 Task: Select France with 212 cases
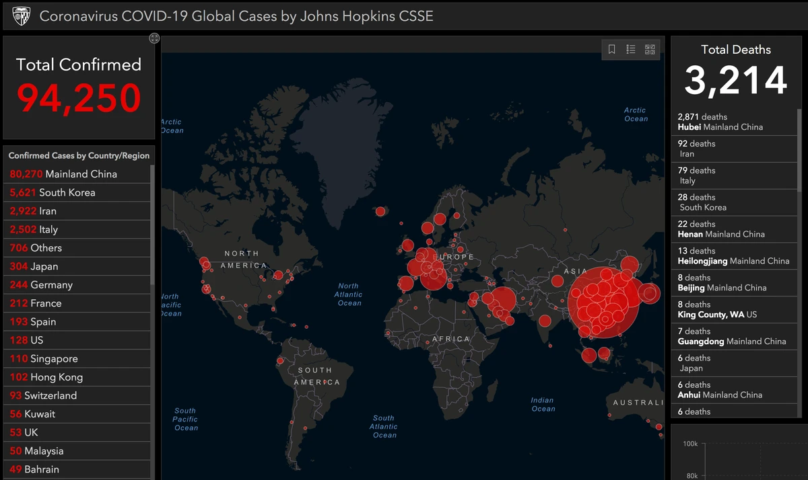[x=78, y=303]
